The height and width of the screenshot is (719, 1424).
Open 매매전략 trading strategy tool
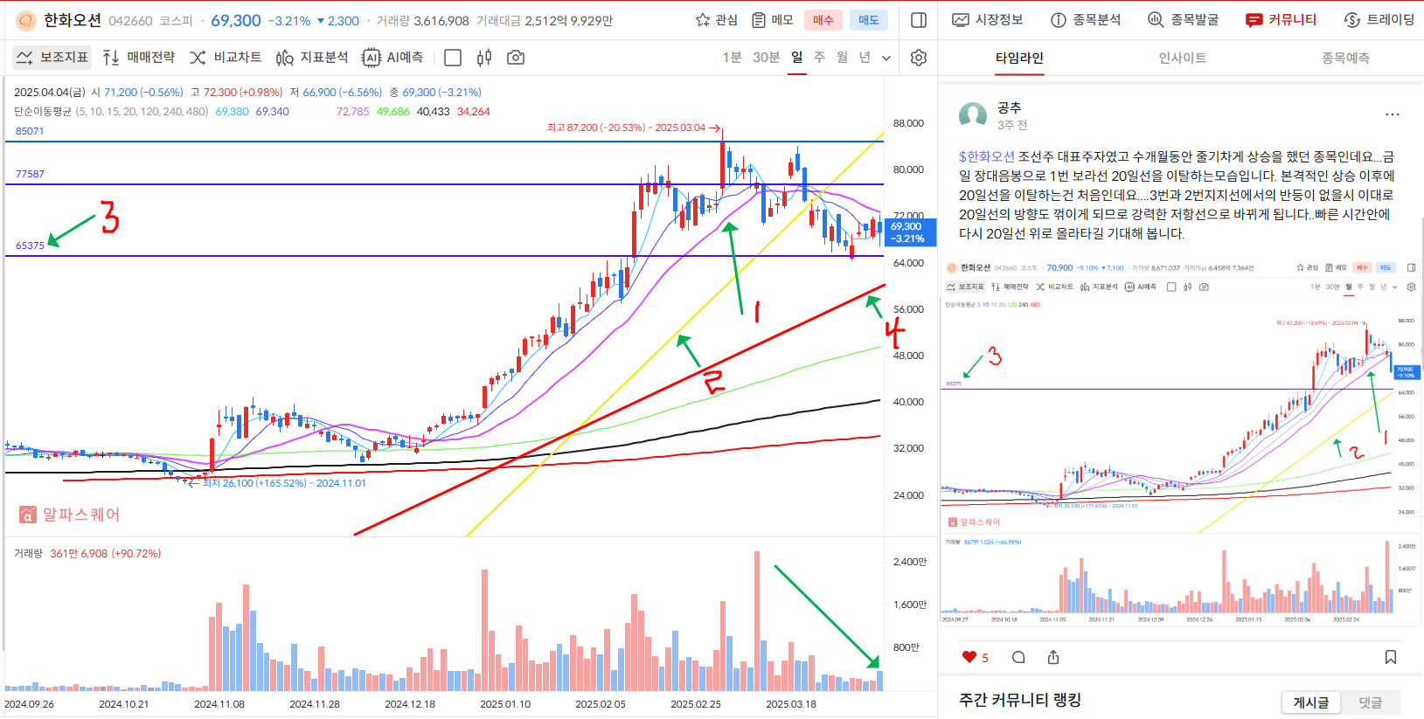139,58
